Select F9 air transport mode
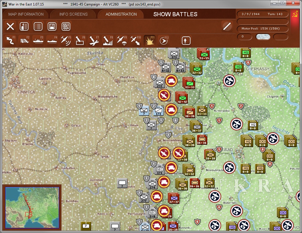This screenshot has height=233, width=302. coord(122,41)
